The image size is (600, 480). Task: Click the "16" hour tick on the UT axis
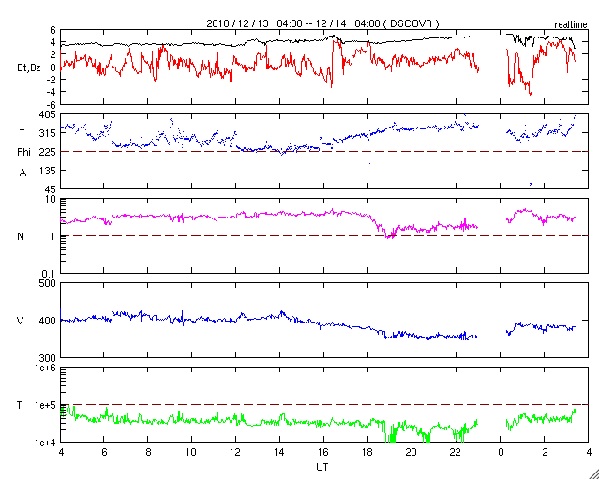[x=323, y=452]
